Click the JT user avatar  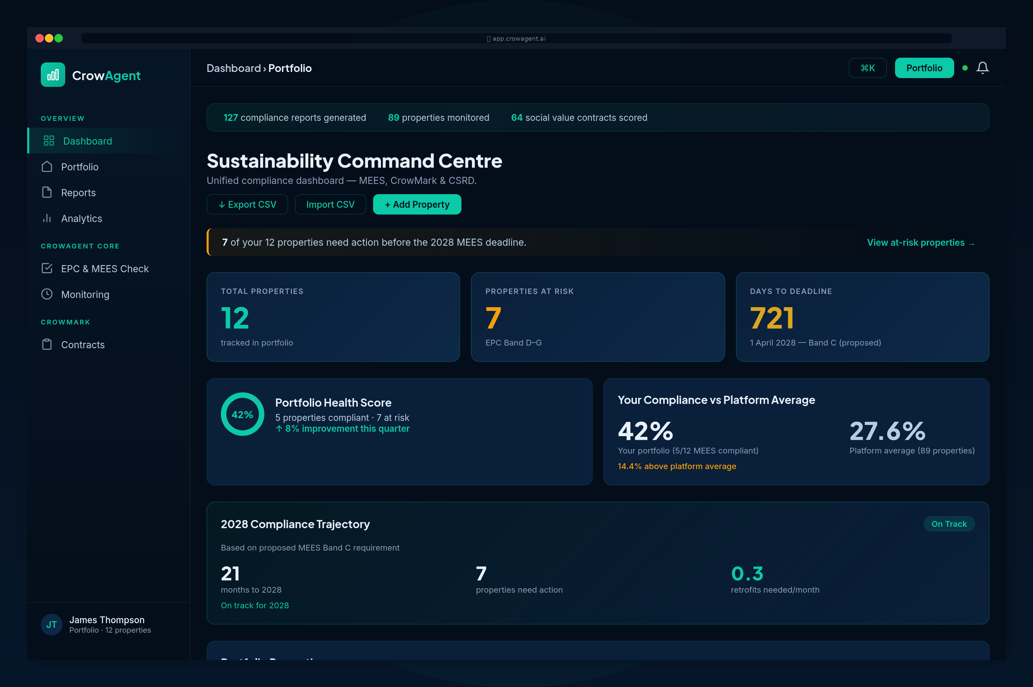click(51, 624)
